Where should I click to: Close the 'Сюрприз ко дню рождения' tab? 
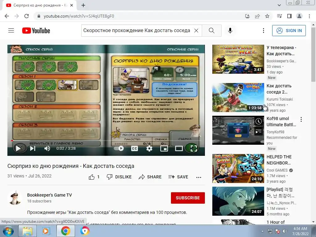point(72,6)
